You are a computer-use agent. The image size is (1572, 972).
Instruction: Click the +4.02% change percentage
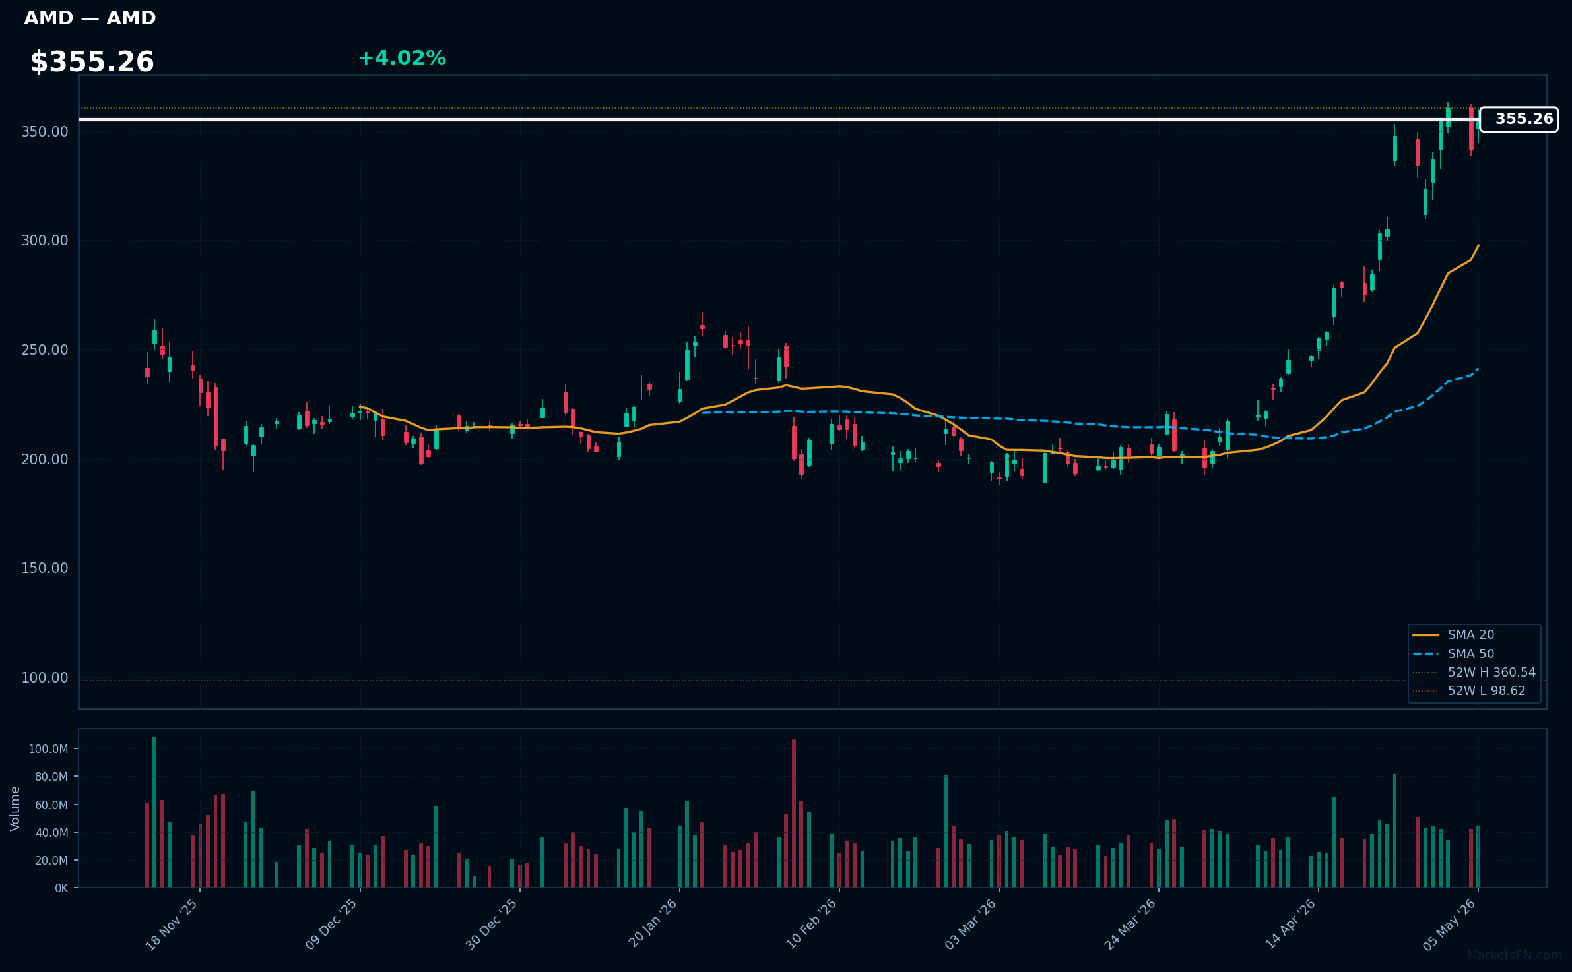402,58
